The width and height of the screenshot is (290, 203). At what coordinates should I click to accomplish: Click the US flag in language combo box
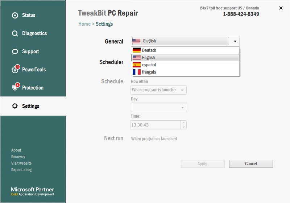coord(136,41)
